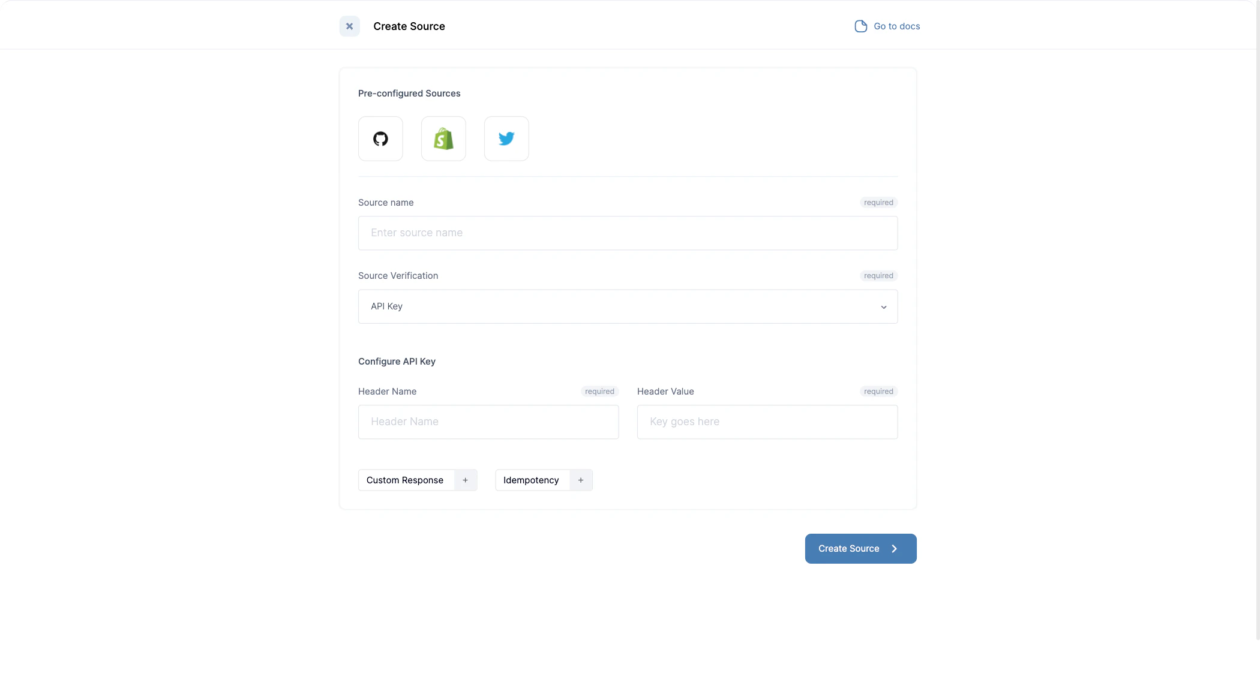Click the document icon beside Go to docs
Image resolution: width=1260 pixels, height=686 pixels.
[x=860, y=26]
